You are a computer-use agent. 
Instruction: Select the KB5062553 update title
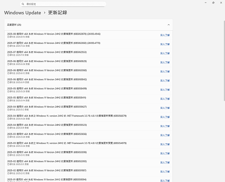coord(47,52)
